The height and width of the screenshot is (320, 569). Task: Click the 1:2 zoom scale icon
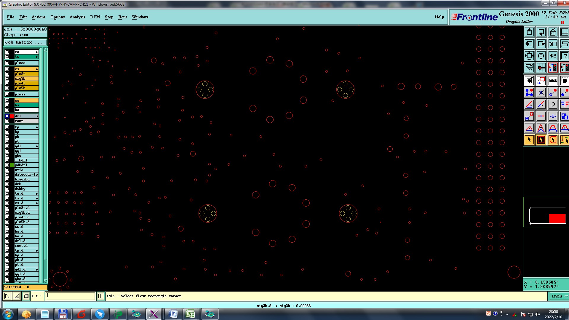click(553, 56)
